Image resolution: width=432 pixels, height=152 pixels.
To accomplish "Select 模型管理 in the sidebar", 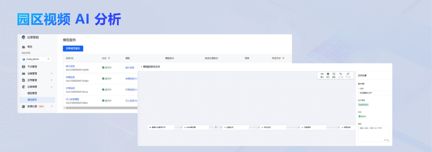I will [32, 93].
